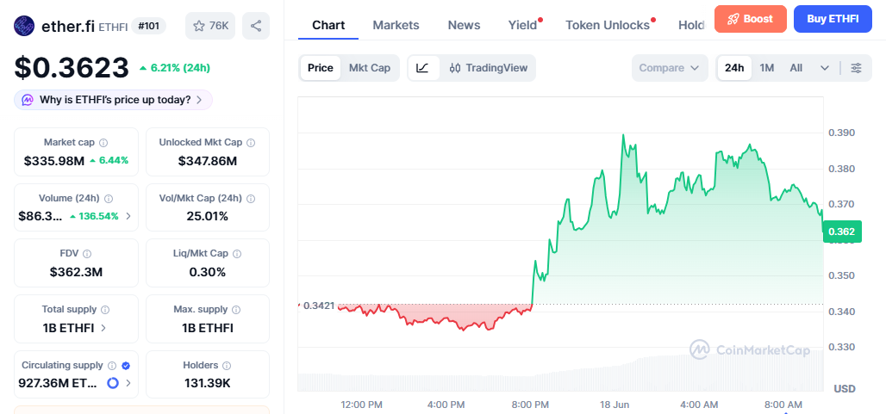
Task: Open the Chart tab
Action: [328, 25]
